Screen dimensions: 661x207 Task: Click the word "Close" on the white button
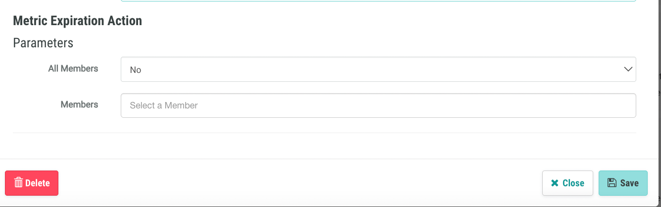click(573, 183)
